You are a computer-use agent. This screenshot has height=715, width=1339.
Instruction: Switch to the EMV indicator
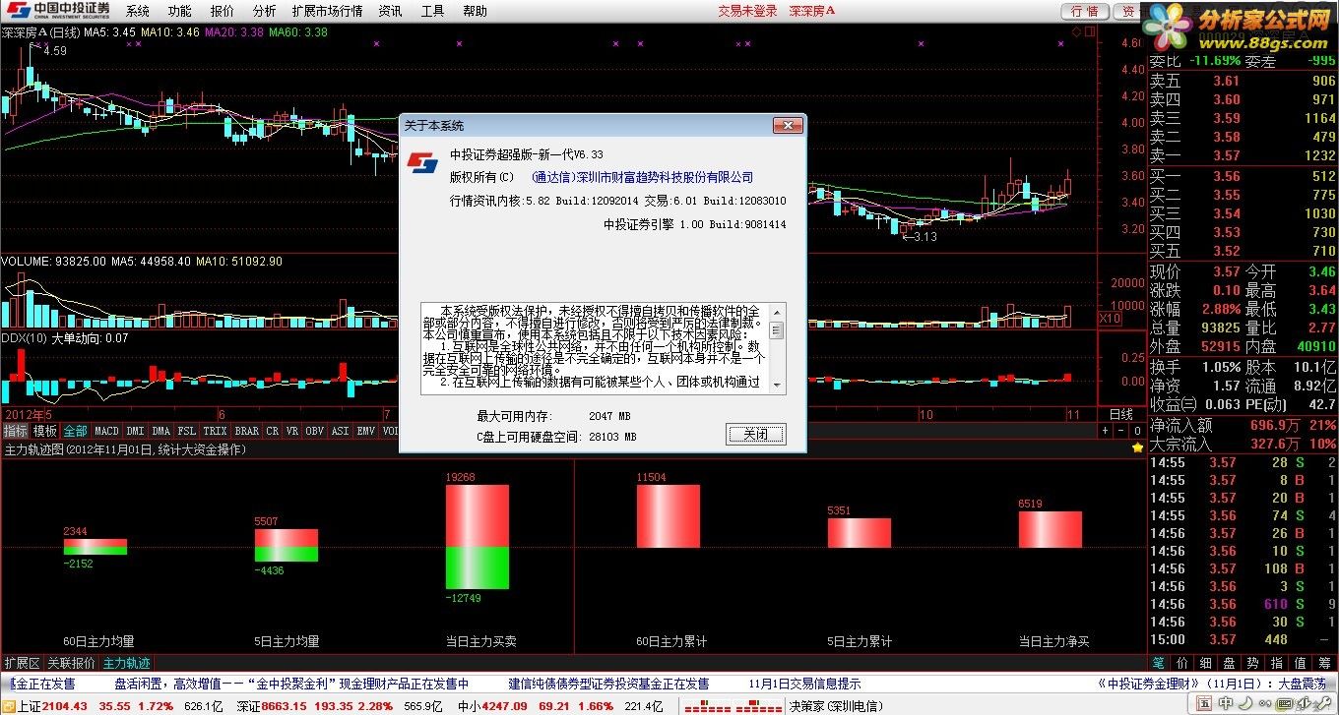366,431
